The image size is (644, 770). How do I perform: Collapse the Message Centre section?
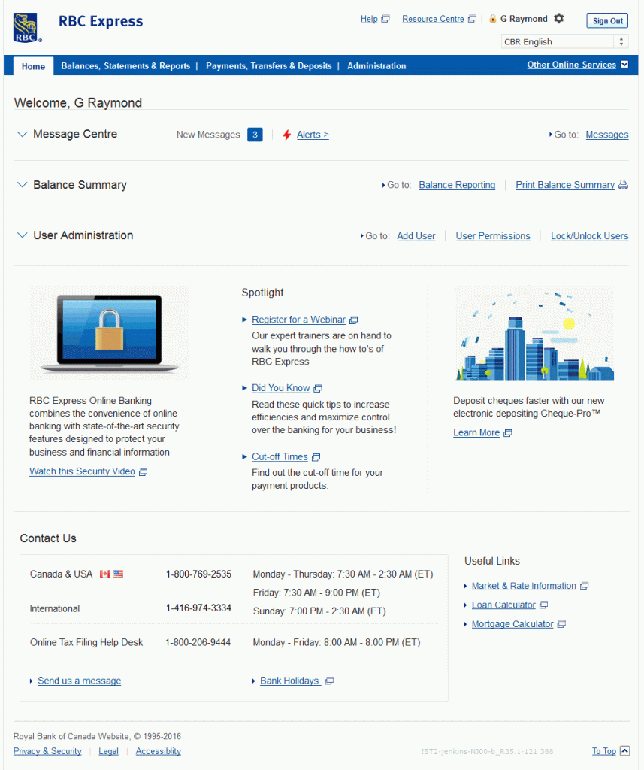22,135
